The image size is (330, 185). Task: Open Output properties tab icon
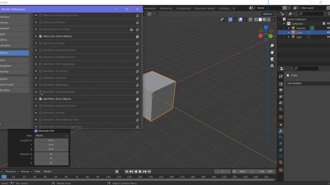click(280, 90)
